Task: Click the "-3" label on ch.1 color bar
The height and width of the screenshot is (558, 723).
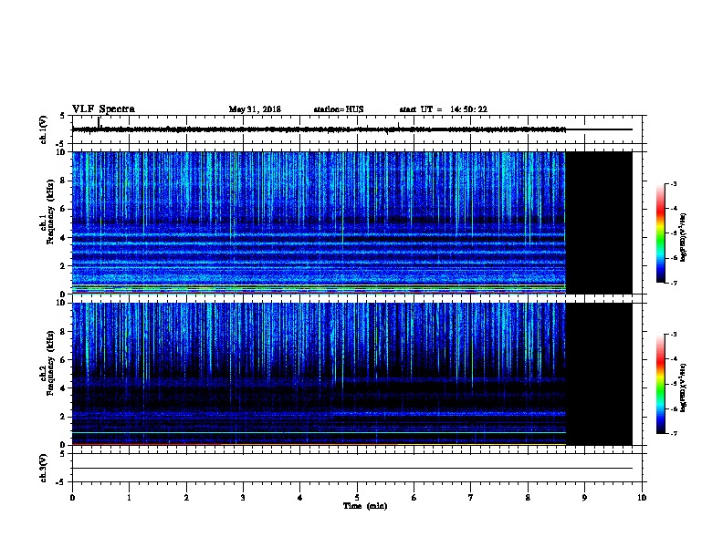Action: (x=673, y=183)
